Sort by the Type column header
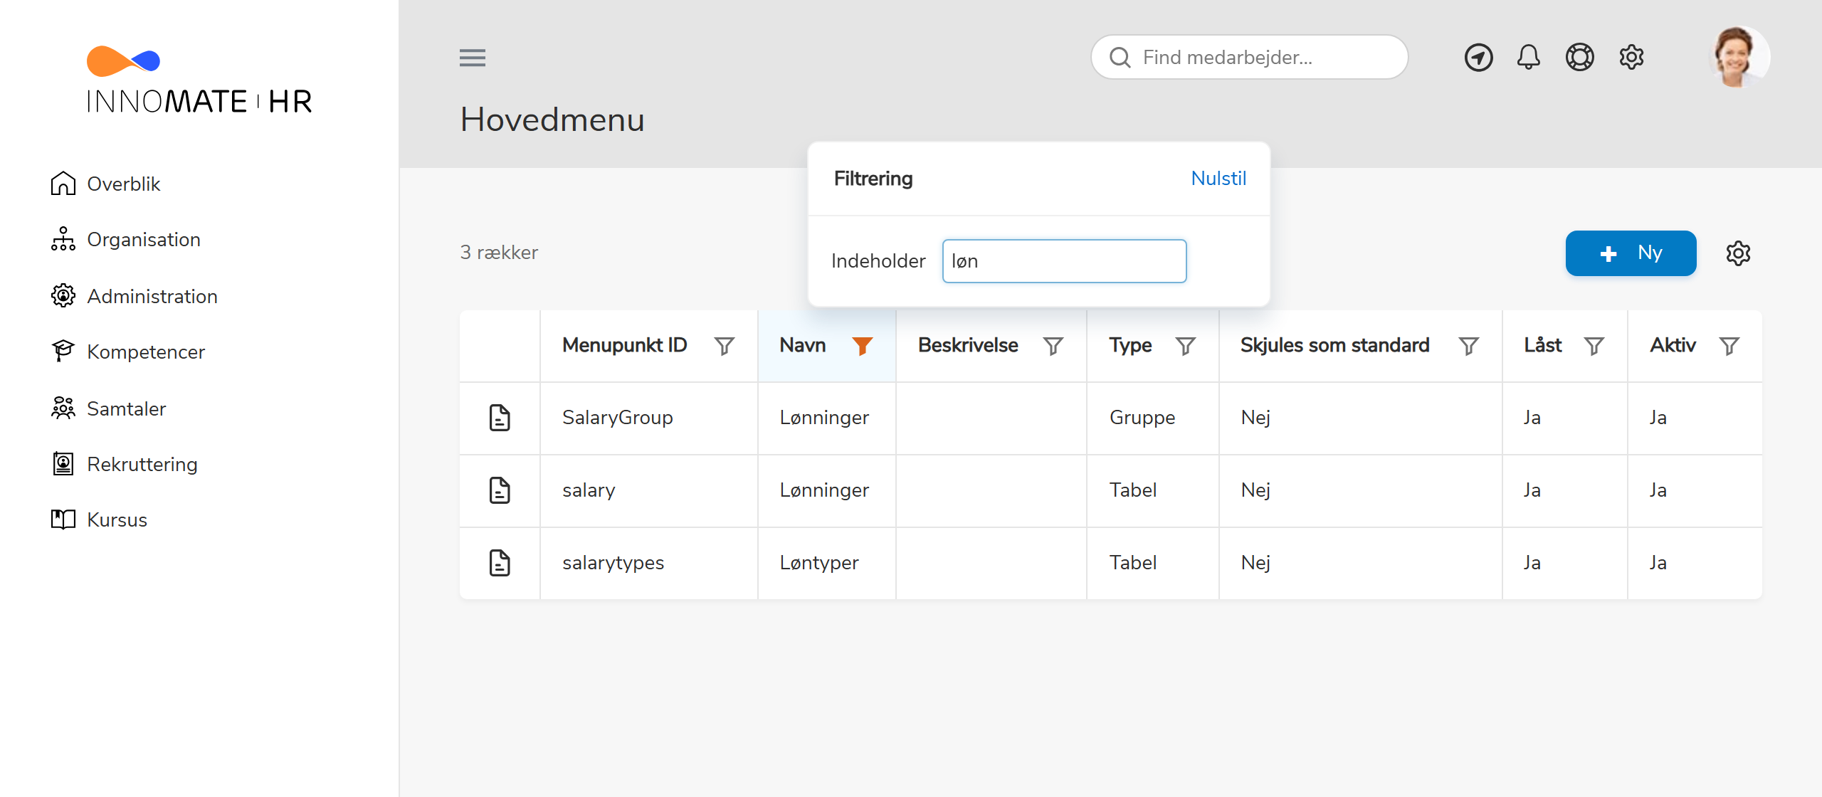Viewport: 1822px width, 797px height. coord(1130,345)
